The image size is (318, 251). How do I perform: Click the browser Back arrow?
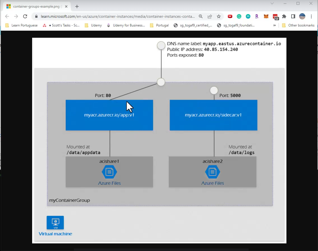[x=7, y=16]
